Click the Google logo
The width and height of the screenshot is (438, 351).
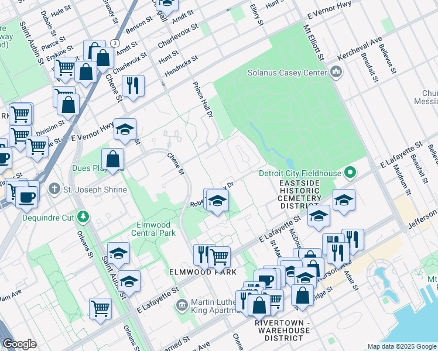(x=19, y=344)
